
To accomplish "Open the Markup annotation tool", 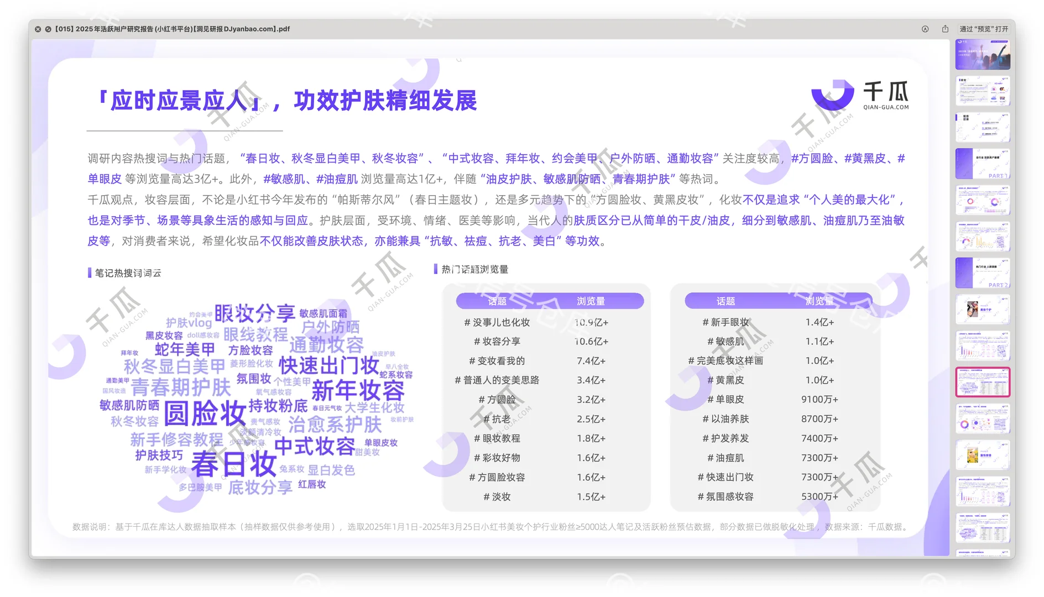I will (924, 29).
